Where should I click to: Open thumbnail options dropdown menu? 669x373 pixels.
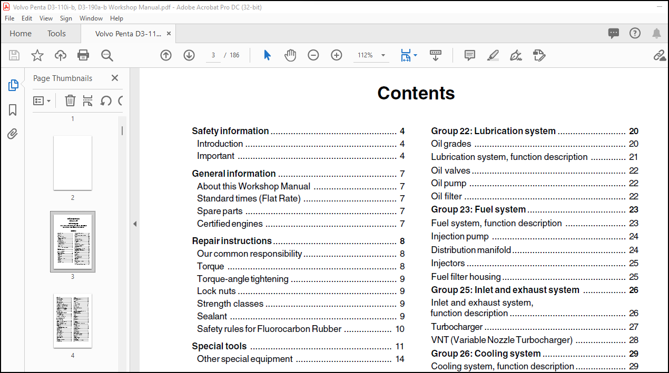[x=42, y=100]
